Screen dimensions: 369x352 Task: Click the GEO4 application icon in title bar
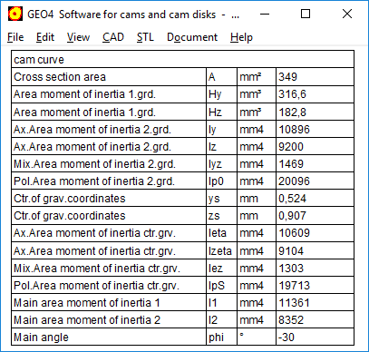pos(15,14)
